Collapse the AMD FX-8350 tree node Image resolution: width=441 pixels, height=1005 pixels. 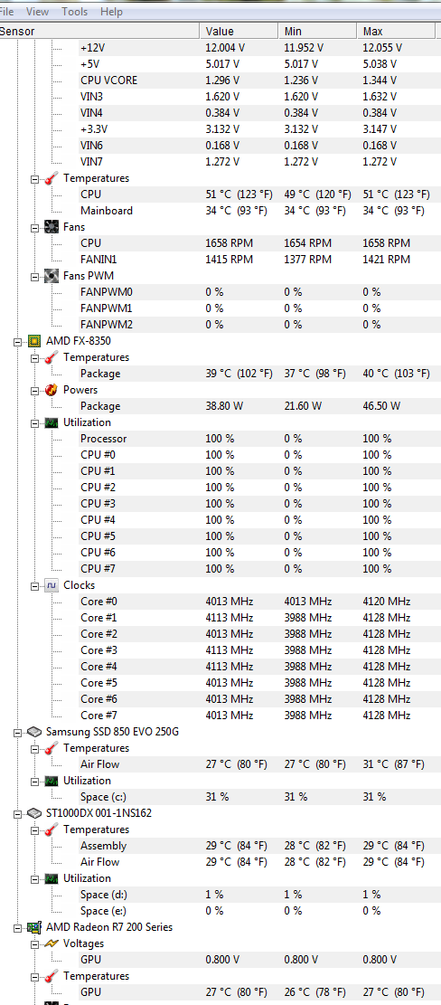(x=18, y=342)
